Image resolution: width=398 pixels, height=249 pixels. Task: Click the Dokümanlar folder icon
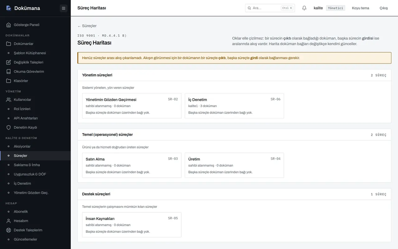(9, 44)
